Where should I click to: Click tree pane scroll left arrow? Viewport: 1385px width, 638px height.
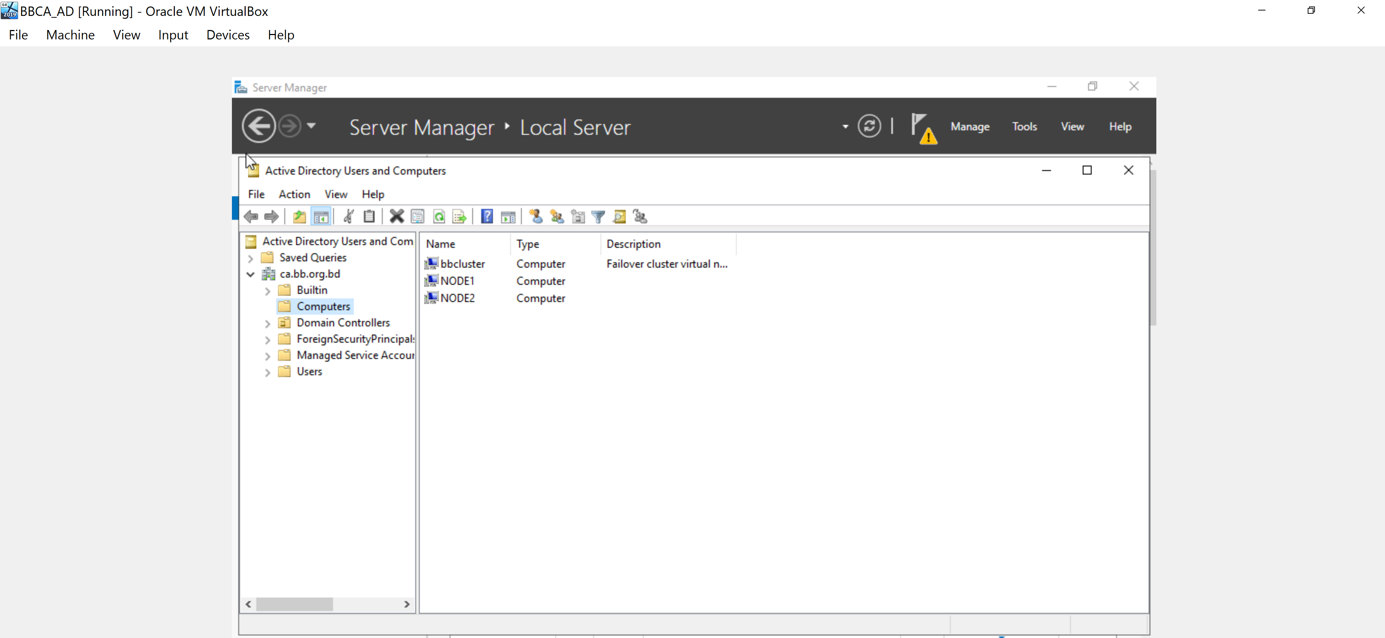(x=249, y=604)
